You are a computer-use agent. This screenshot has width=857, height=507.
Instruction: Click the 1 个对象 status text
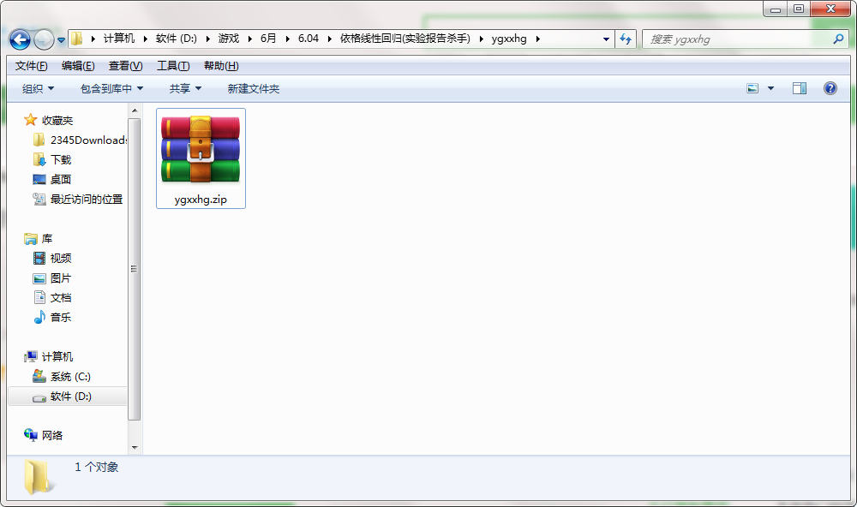point(96,467)
